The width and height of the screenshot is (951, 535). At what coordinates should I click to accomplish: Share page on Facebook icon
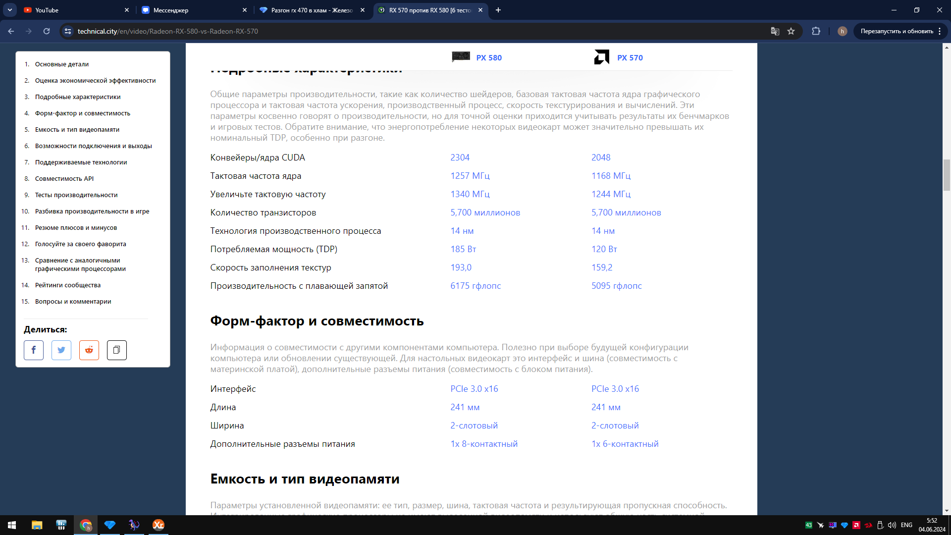pos(34,350)
